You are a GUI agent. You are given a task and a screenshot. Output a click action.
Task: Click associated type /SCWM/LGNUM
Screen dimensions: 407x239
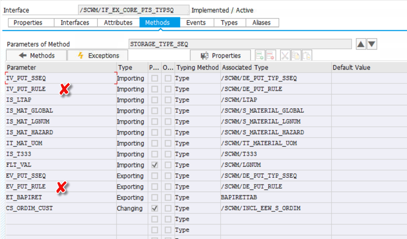point(276,165)
